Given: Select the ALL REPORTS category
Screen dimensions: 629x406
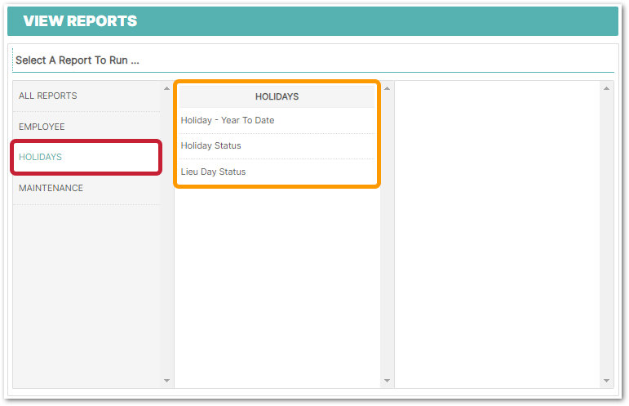Looking at the screenshot, I should coord(86,96).
